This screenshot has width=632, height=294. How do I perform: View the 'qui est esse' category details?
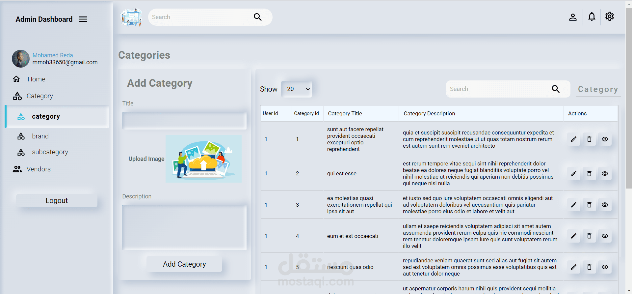(x=605, y=174)
